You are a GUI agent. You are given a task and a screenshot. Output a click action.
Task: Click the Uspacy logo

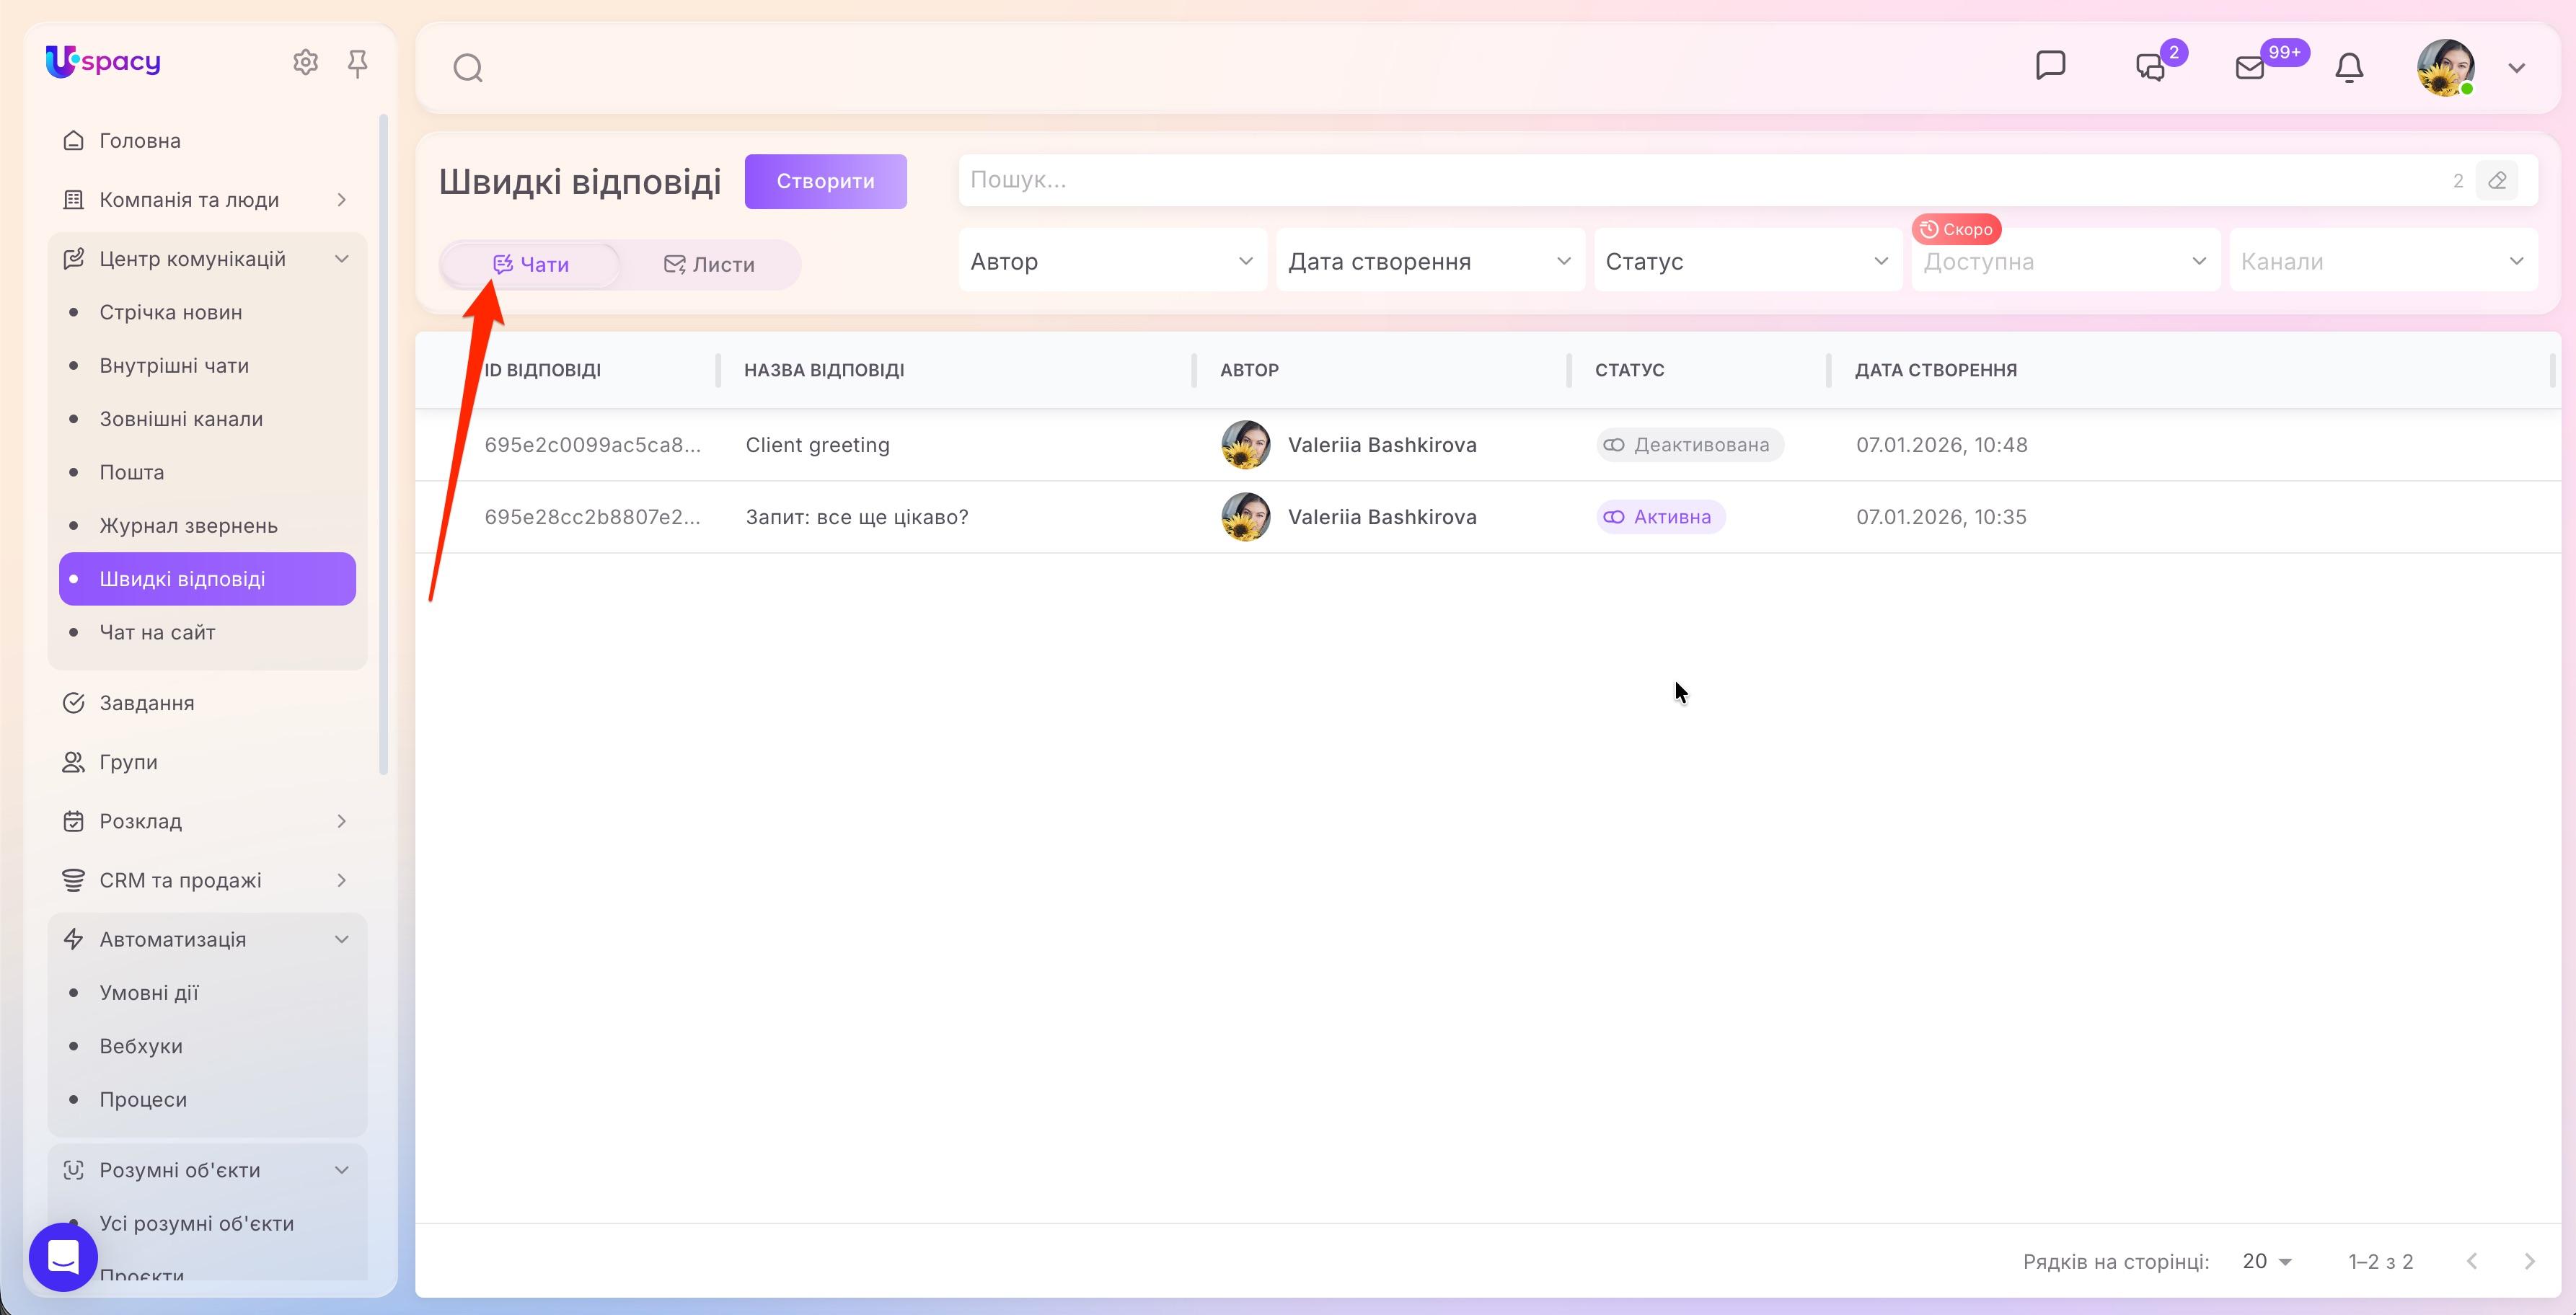coord(103,61)
